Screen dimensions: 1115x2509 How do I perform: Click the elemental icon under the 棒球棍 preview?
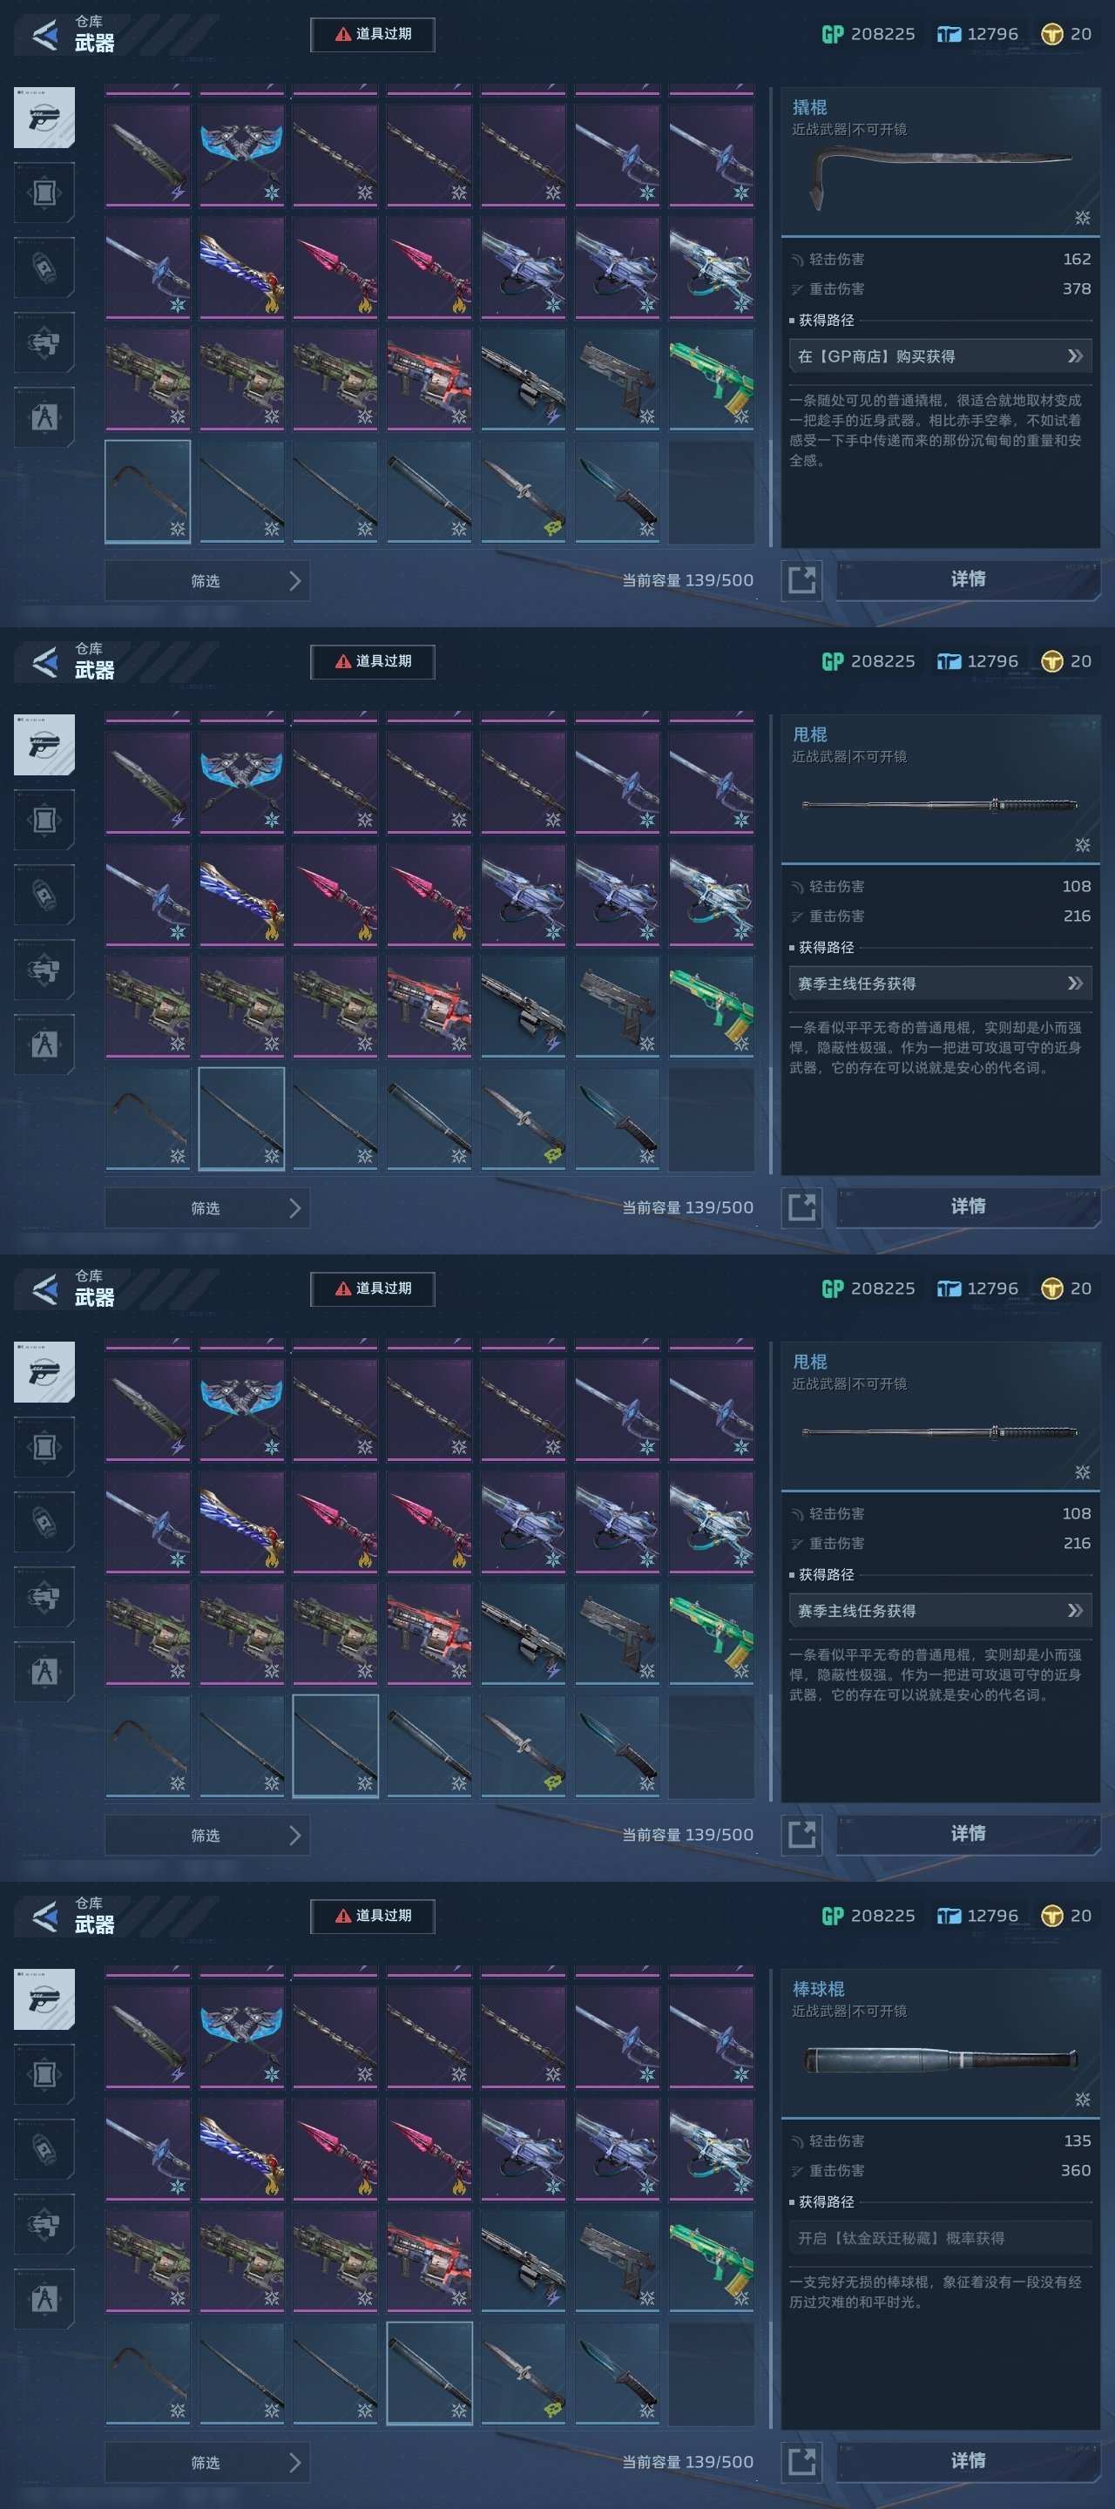tap(1082, 2100)
